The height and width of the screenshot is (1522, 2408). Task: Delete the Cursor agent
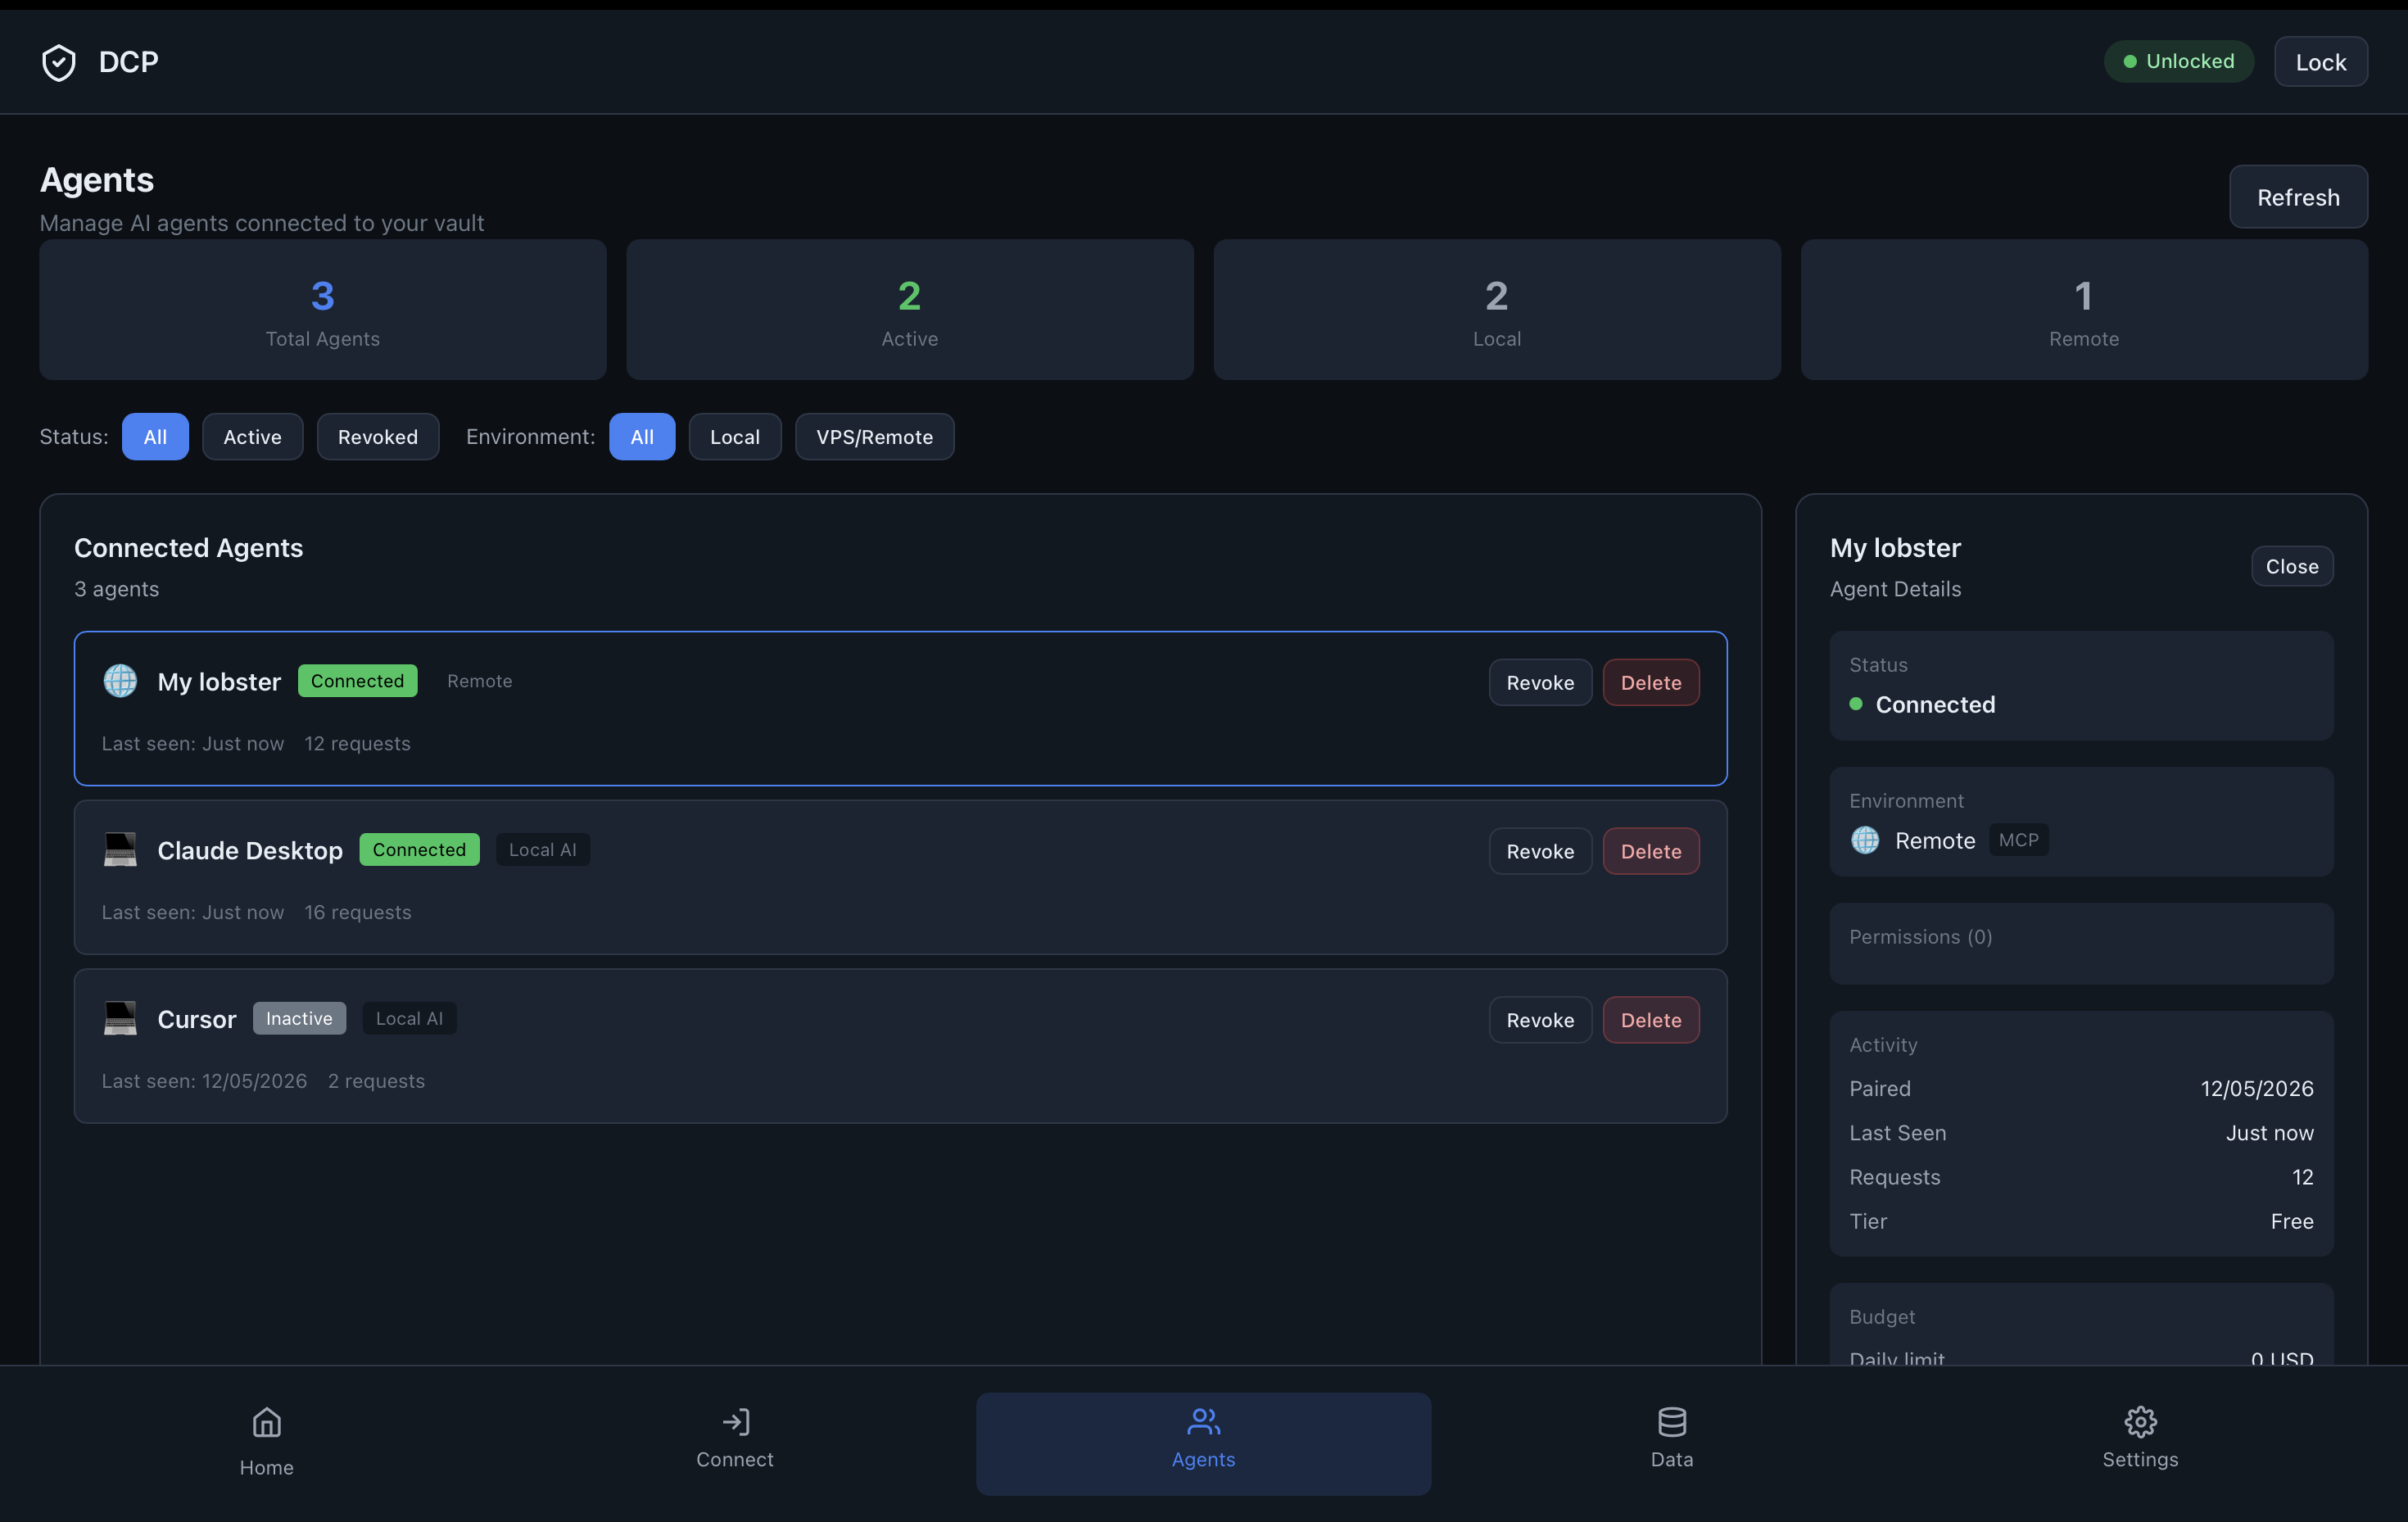click(x=1651, y=1020)
